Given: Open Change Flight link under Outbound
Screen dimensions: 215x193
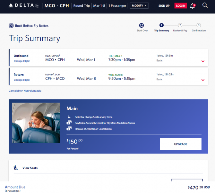Looking at the screenshot, I should click(x=22, y=61).
